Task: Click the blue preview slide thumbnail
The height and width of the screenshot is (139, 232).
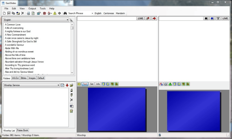Action: (x=117, y=109)
